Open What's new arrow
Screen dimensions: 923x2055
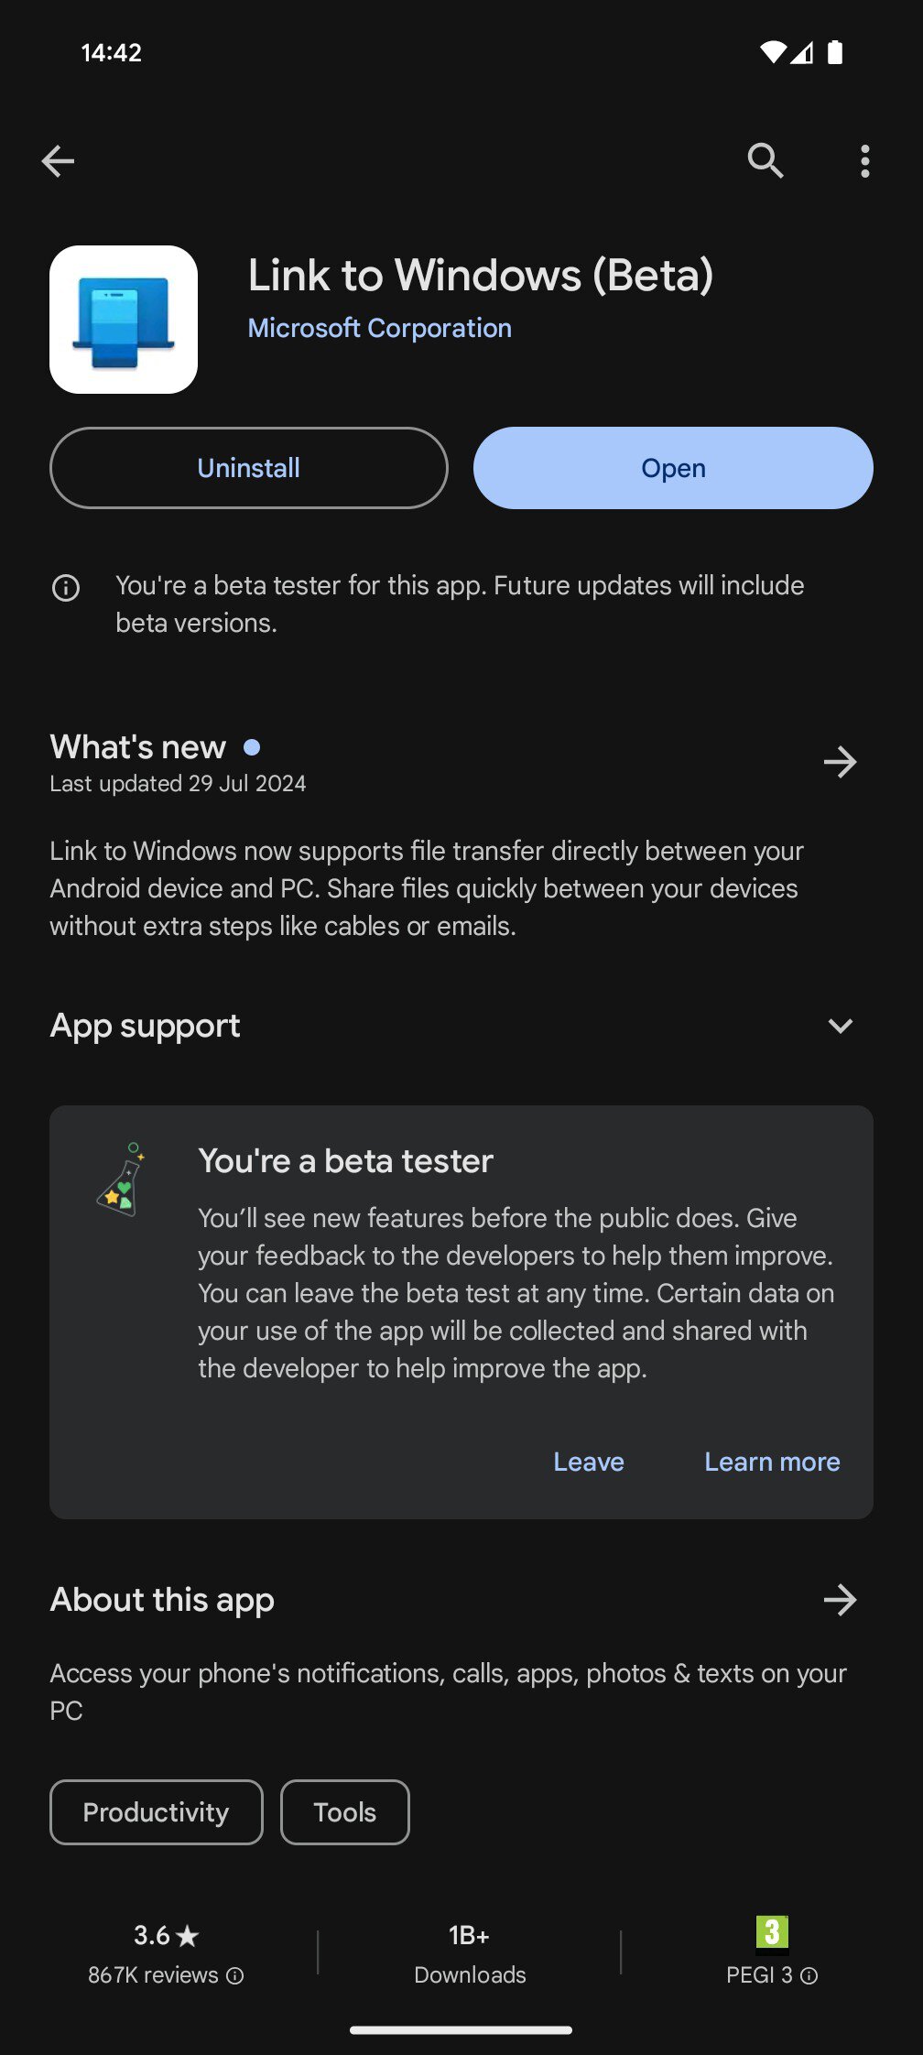coord(840,762)
